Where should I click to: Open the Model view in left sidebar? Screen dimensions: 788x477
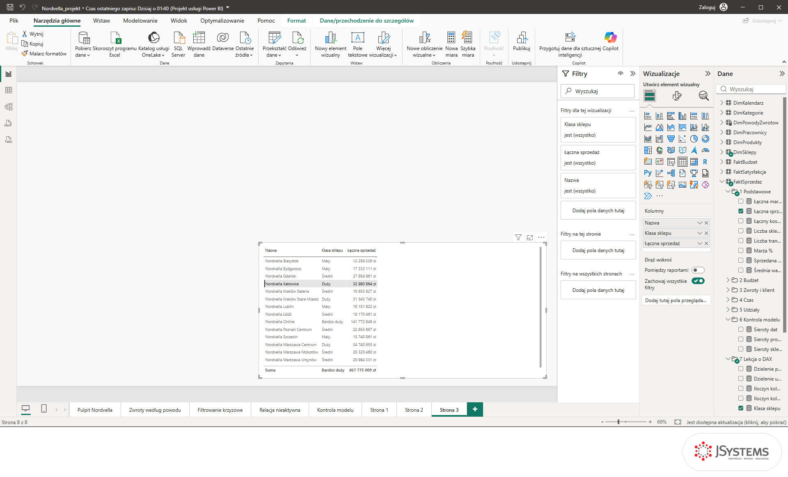click(x=8, y=107)
